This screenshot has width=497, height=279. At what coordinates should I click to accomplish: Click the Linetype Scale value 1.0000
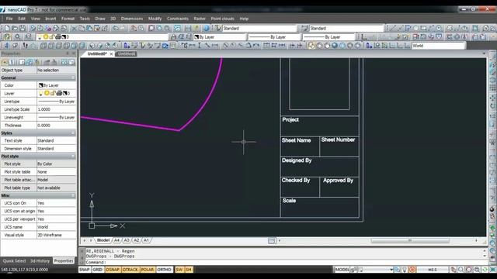(57, 109)
